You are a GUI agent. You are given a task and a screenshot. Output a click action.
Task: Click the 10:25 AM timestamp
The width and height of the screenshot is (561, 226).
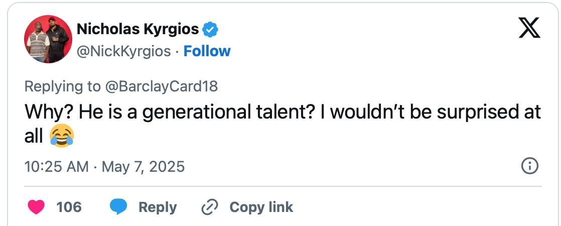pyautogui.click(x=56, y=166)
